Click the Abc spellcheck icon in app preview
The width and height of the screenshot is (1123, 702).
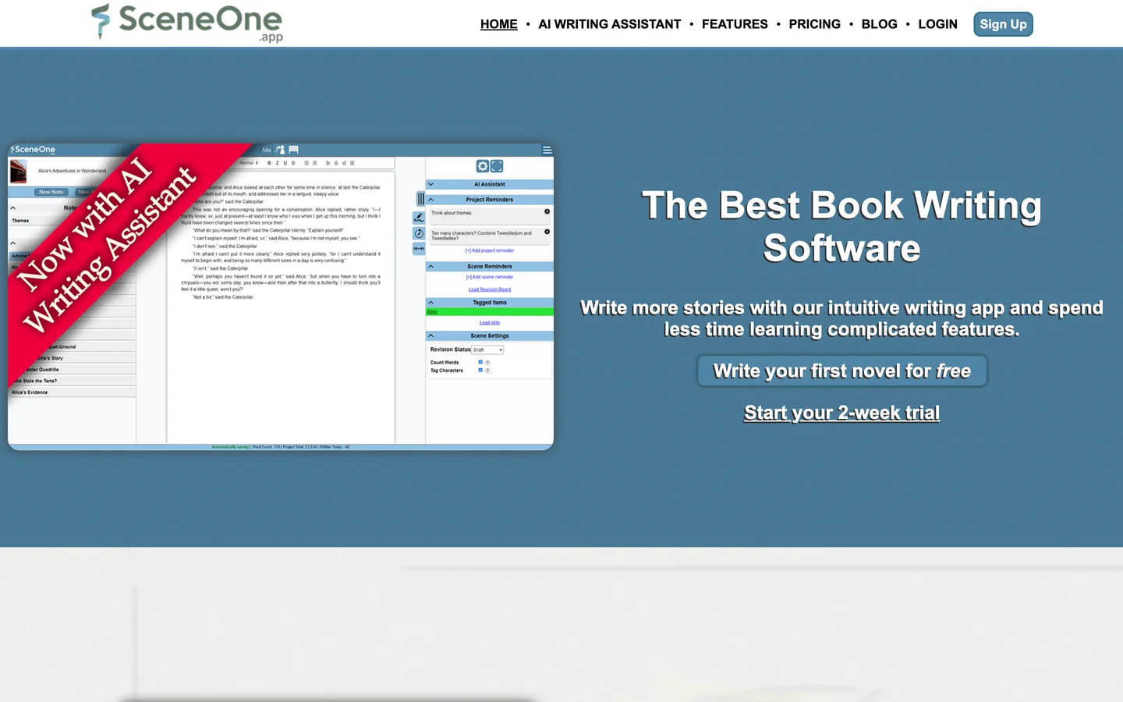(x=267, y=150)
